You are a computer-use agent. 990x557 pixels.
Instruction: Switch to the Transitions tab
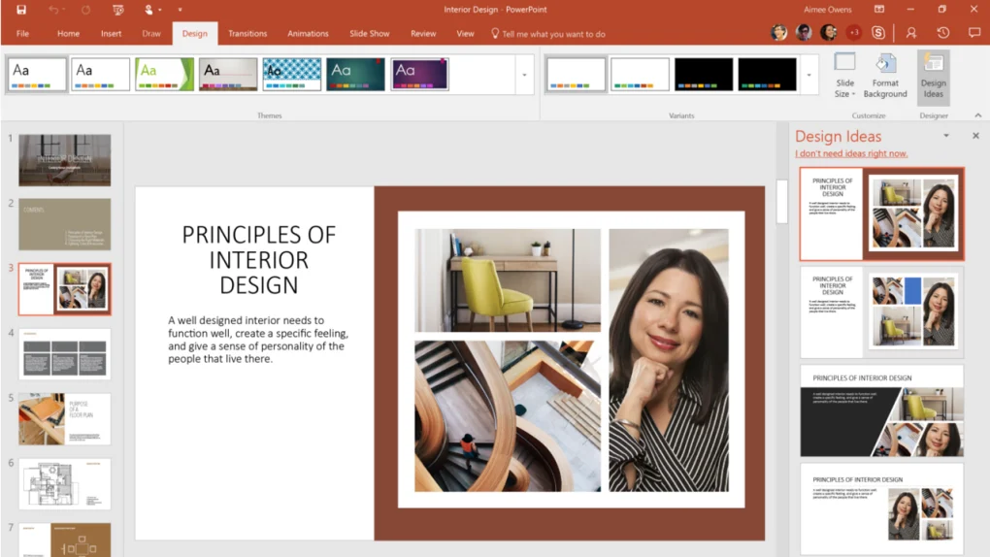click(247, 33)
